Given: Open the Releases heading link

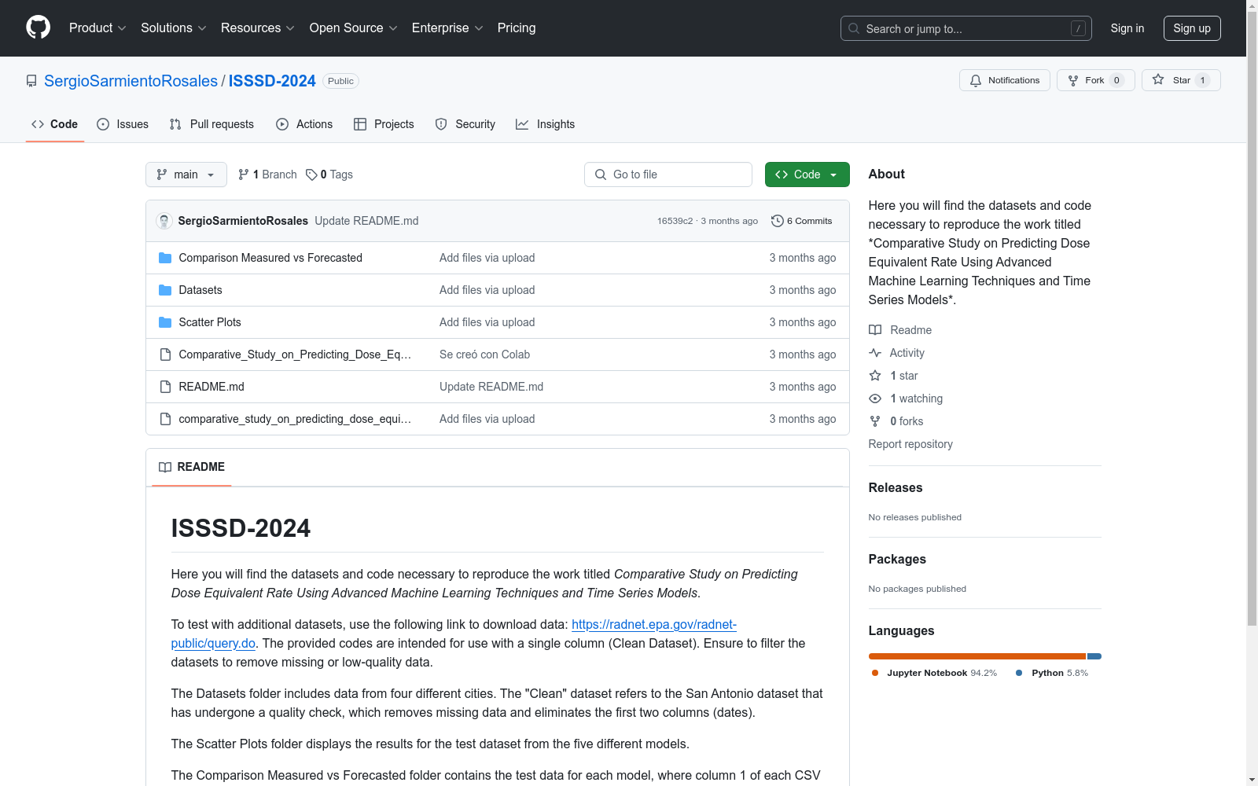Looking at the screenshot, I should pos(895,487).
